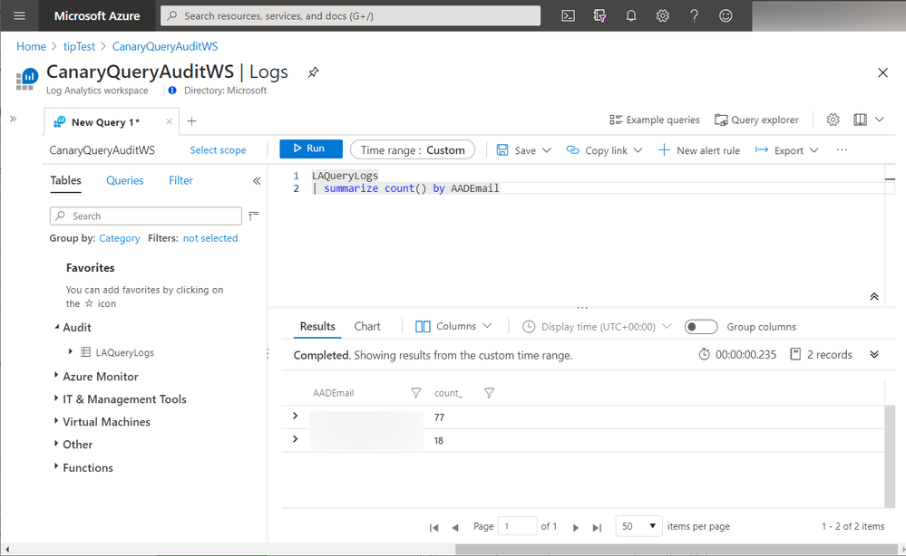The image size is (906, 556).
Task: Open Example queries
Action: [x=655, y=120]
